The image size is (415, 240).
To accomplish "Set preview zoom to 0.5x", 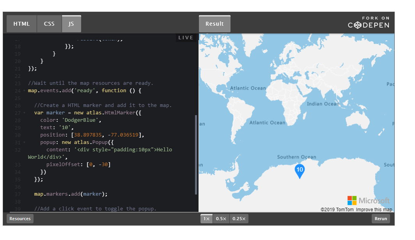I will tap(221, 219).
